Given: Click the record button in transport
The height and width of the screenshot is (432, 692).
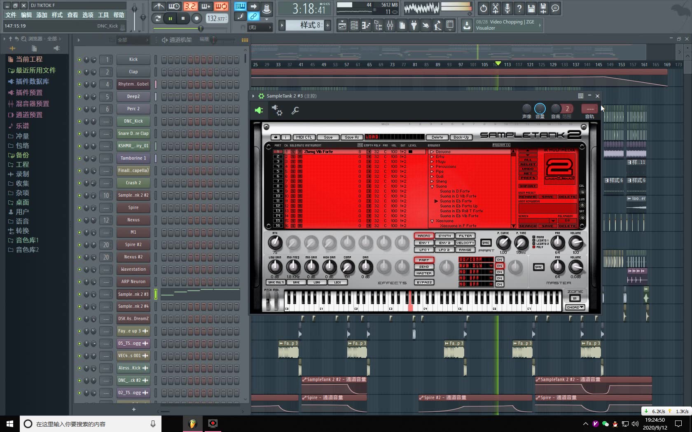Looking at the screenshot, I should tap(196, 18).
